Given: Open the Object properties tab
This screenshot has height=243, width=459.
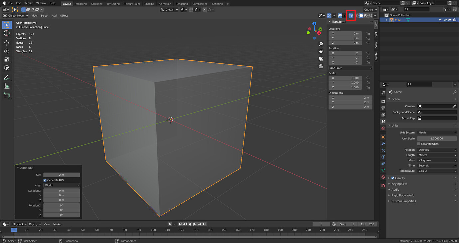Looking at the screenshot, I should [x=383, y=137].
